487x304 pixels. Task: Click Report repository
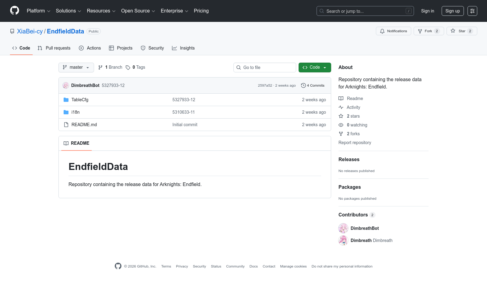(355, 143)
